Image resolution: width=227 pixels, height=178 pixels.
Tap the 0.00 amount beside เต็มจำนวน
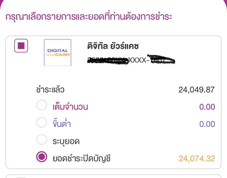click(x=207, y=107)
